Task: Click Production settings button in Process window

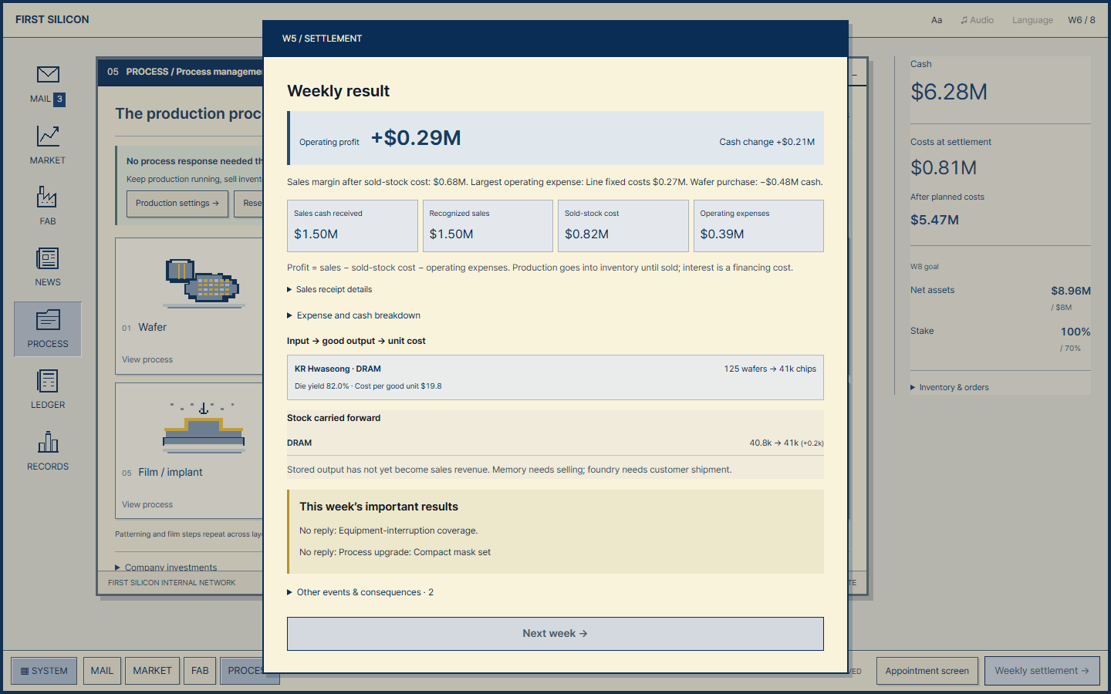Action: tap(177, 204)
